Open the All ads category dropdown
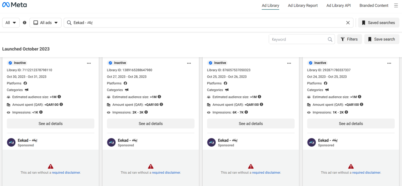Screen dimensions: 402x186 click(x=46, y=23)
